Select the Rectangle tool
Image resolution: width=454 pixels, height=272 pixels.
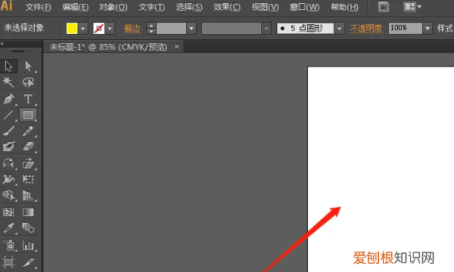click(28, 115)
